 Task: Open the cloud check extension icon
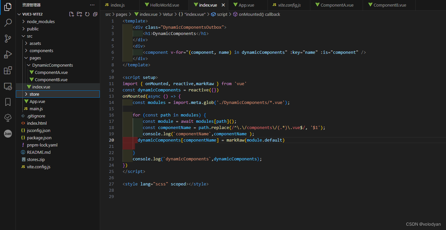point(8,117)
